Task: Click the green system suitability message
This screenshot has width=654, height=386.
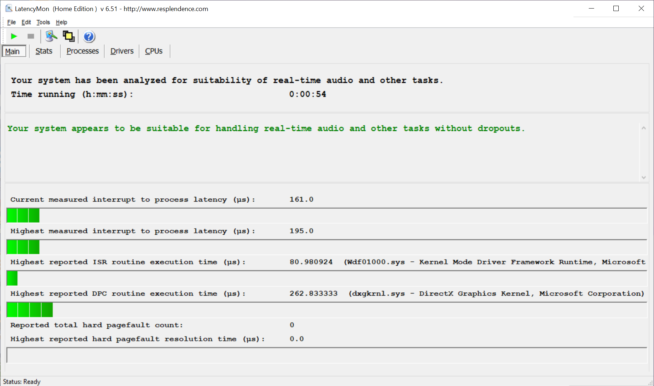Action: (x=266, y=129)
